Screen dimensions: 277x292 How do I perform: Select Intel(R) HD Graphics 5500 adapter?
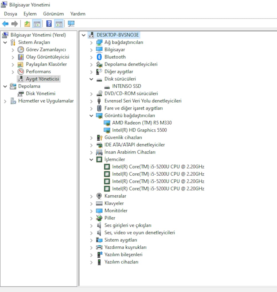click(139, 130)
